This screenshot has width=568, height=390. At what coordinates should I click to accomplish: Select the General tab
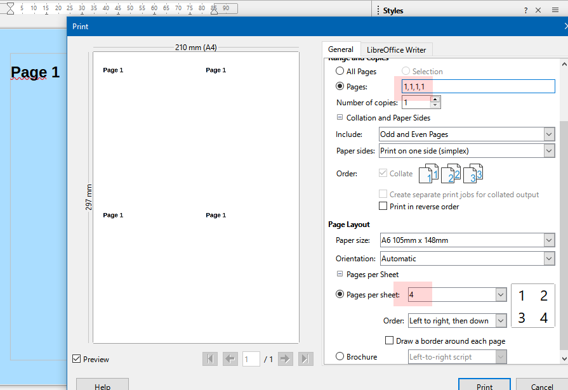(x=341, y=49)
